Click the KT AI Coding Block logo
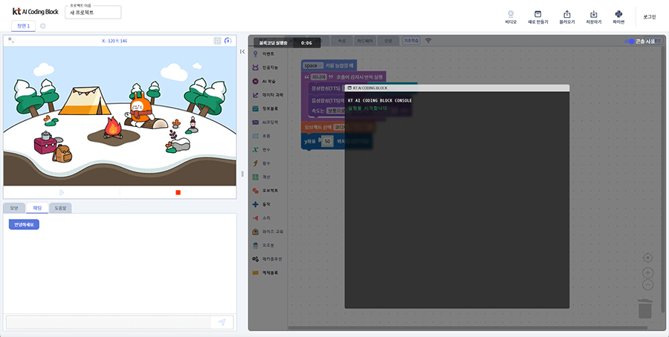 coord(36,12)
